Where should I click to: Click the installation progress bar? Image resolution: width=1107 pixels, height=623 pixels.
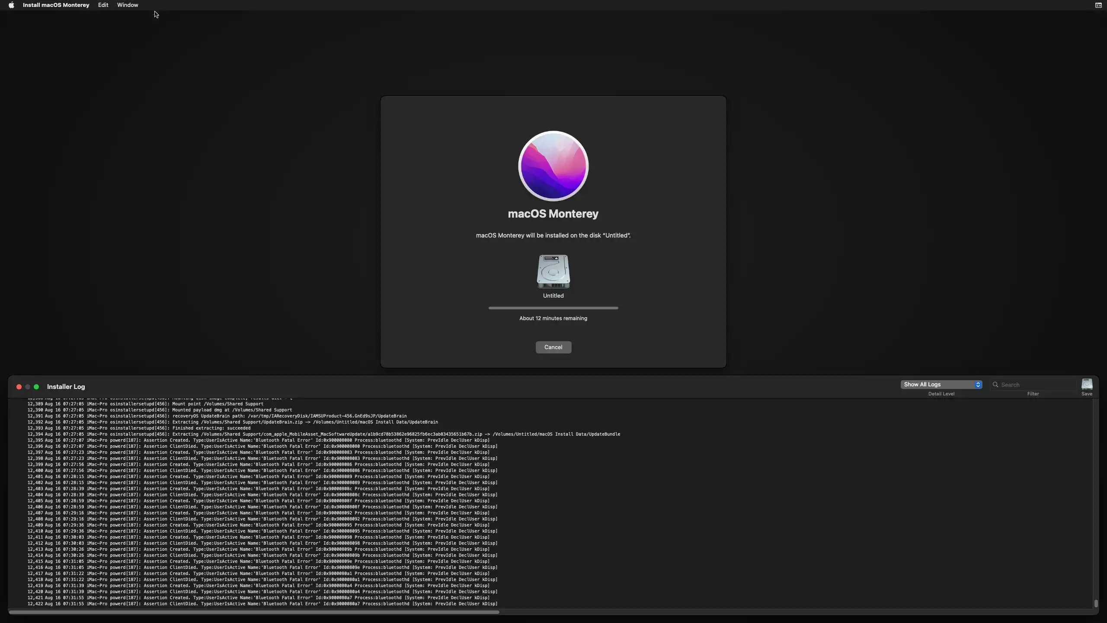(x=553, y=308)
